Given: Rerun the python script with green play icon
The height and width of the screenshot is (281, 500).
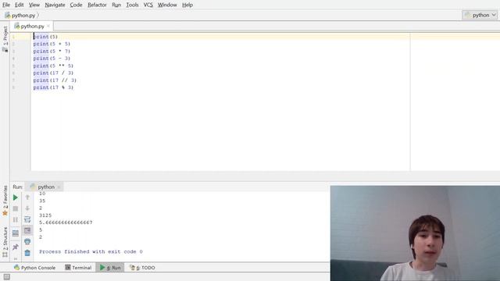Looking at the screenshot, I should click(x=16, y=197).
